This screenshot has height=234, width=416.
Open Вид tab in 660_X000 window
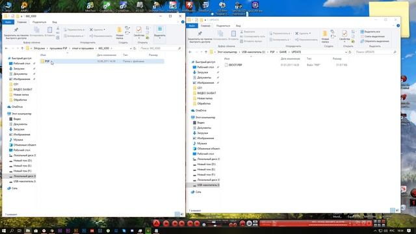click(55, 22)
